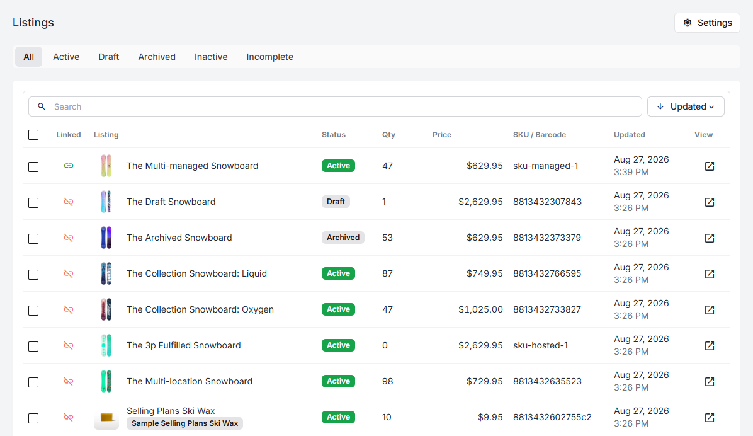Click The Archived Snowboard thumbnail
This screenshot has width=753, height=436.
(x=106, y=238)
